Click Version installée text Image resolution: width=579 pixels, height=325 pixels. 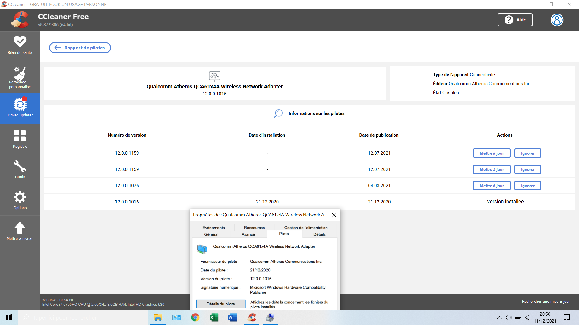point(505,202)
